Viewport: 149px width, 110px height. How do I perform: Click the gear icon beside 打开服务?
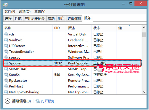tap(38, 101)
